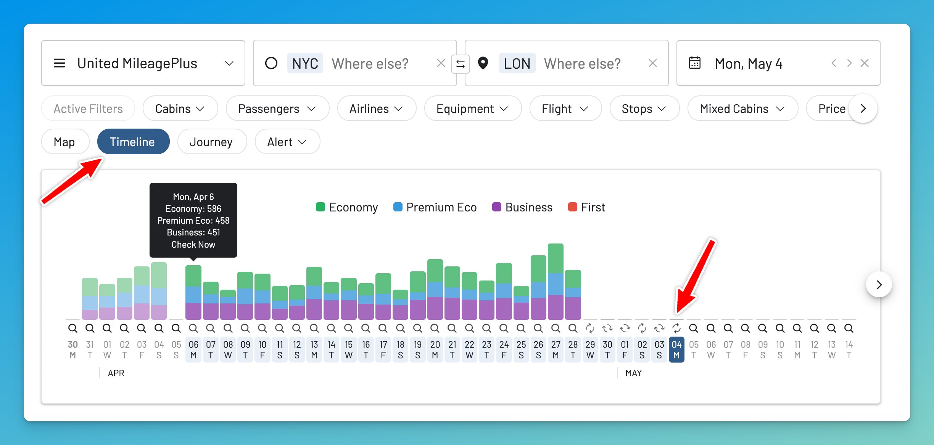Click the search icon above Apr 06 bar

pyautogui.click(x=193, y=327)
